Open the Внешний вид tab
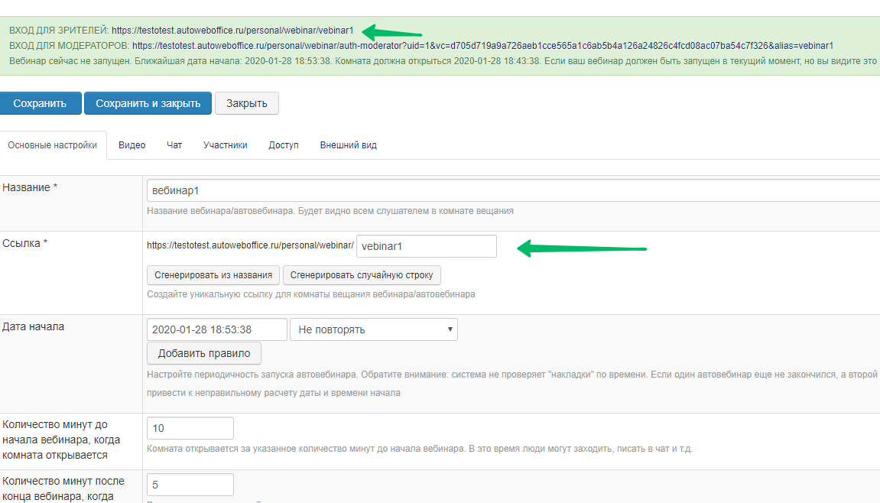 tap(348, 145)
